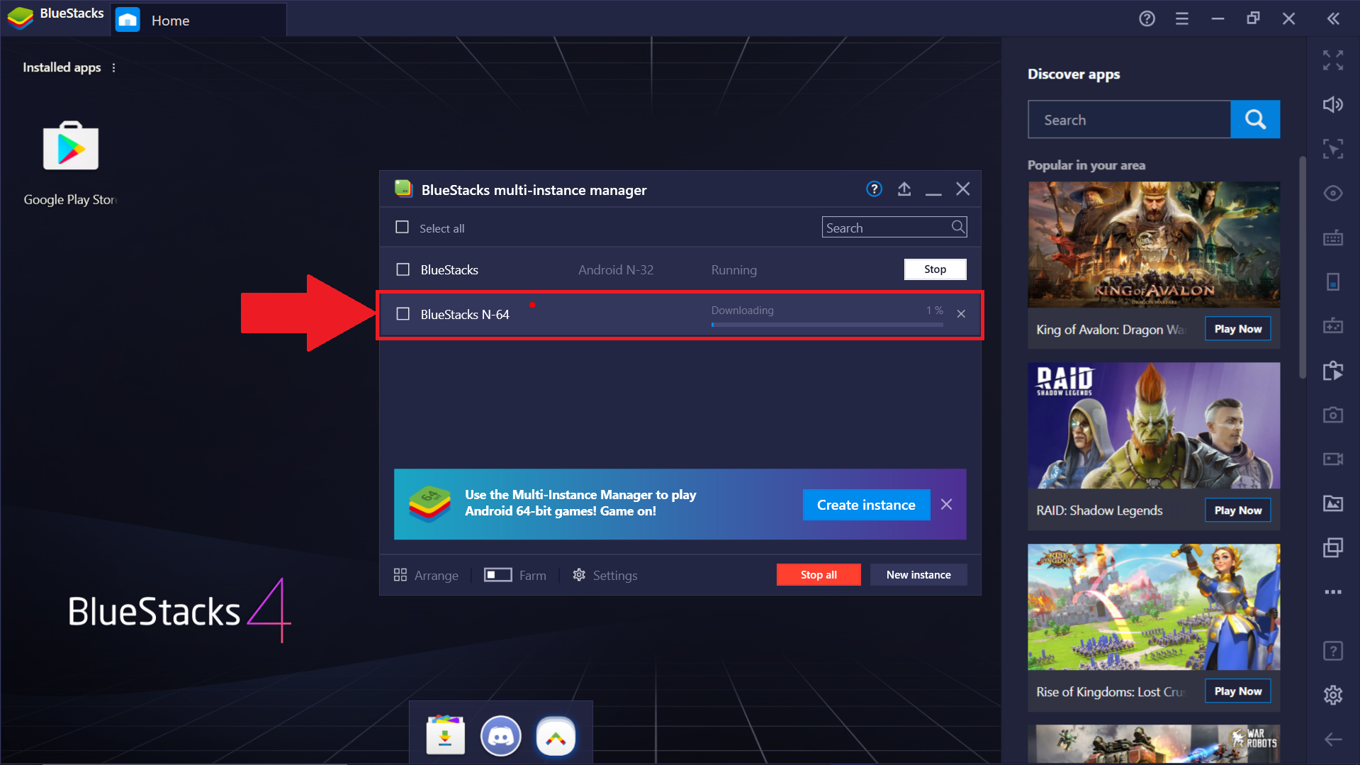1360x765 pixels.
Task: Dismiss the 64-bit games banner
Action: pyautogui.click(x=946, y=504)
